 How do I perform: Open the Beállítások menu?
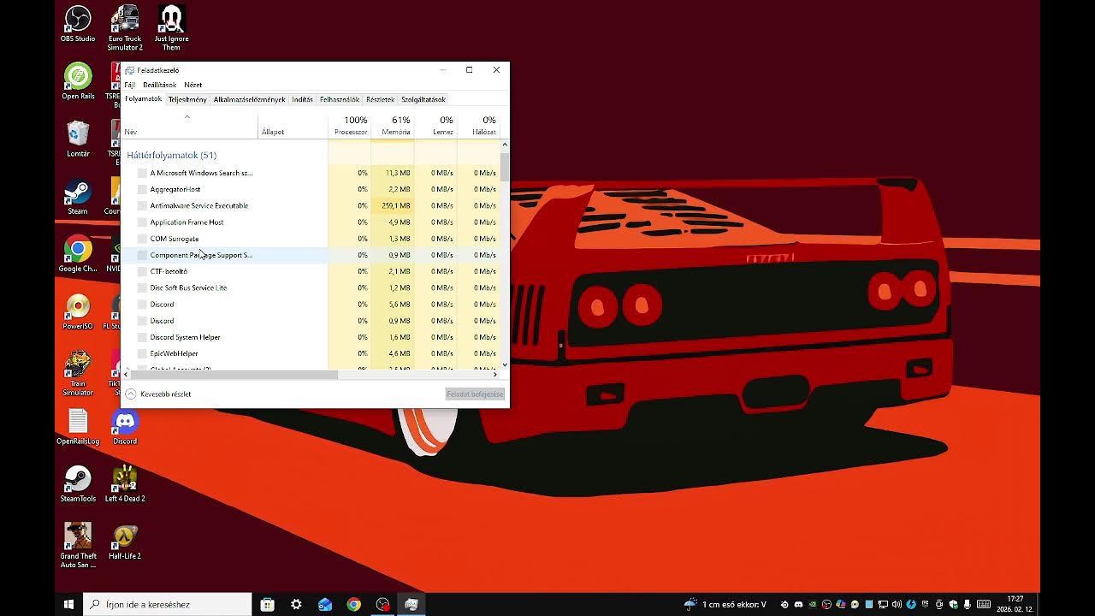pyautogui.click(x=159, y=85)
